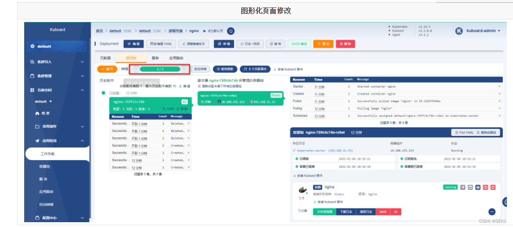Click the 常用操作 folder icon
The image size is (513, 227).
point(37,126)
